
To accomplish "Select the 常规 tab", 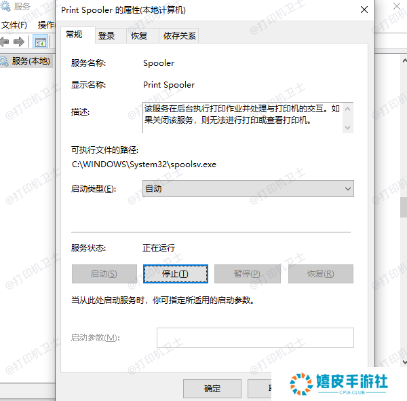I will pos(74,35).
